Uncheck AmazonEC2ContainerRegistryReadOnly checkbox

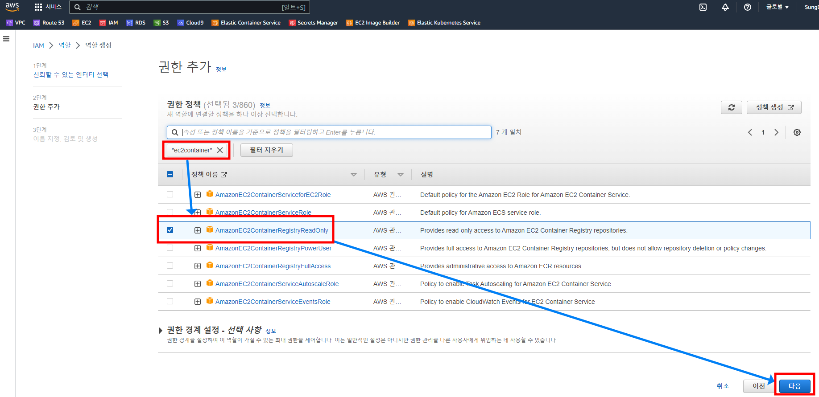tap(170, 230)
